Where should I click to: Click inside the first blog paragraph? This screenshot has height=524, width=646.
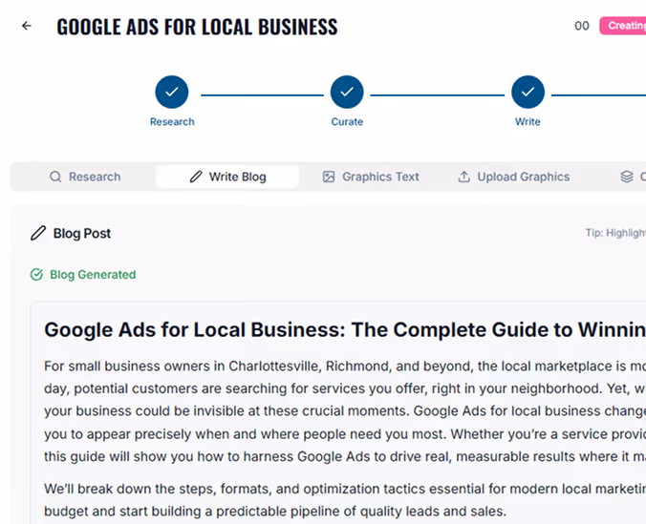pos(345,411)
